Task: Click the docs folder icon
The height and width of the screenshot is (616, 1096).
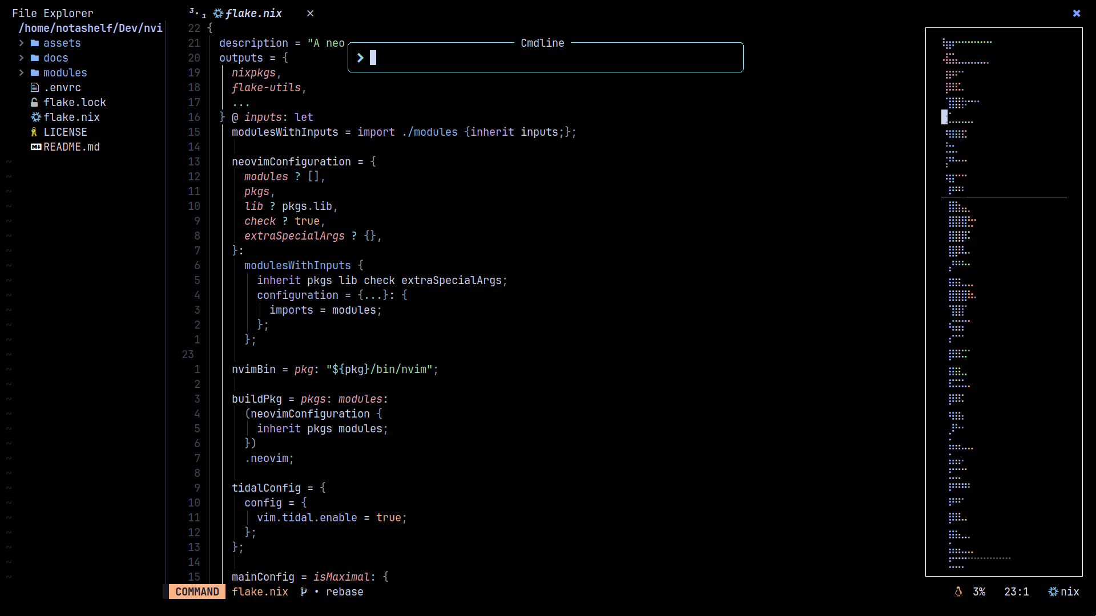Action: click(x=35, y=58)
